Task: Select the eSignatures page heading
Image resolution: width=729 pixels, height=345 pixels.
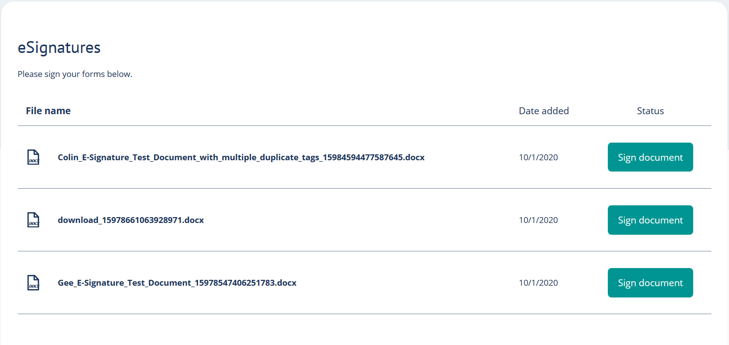Action: coord(59,48)
